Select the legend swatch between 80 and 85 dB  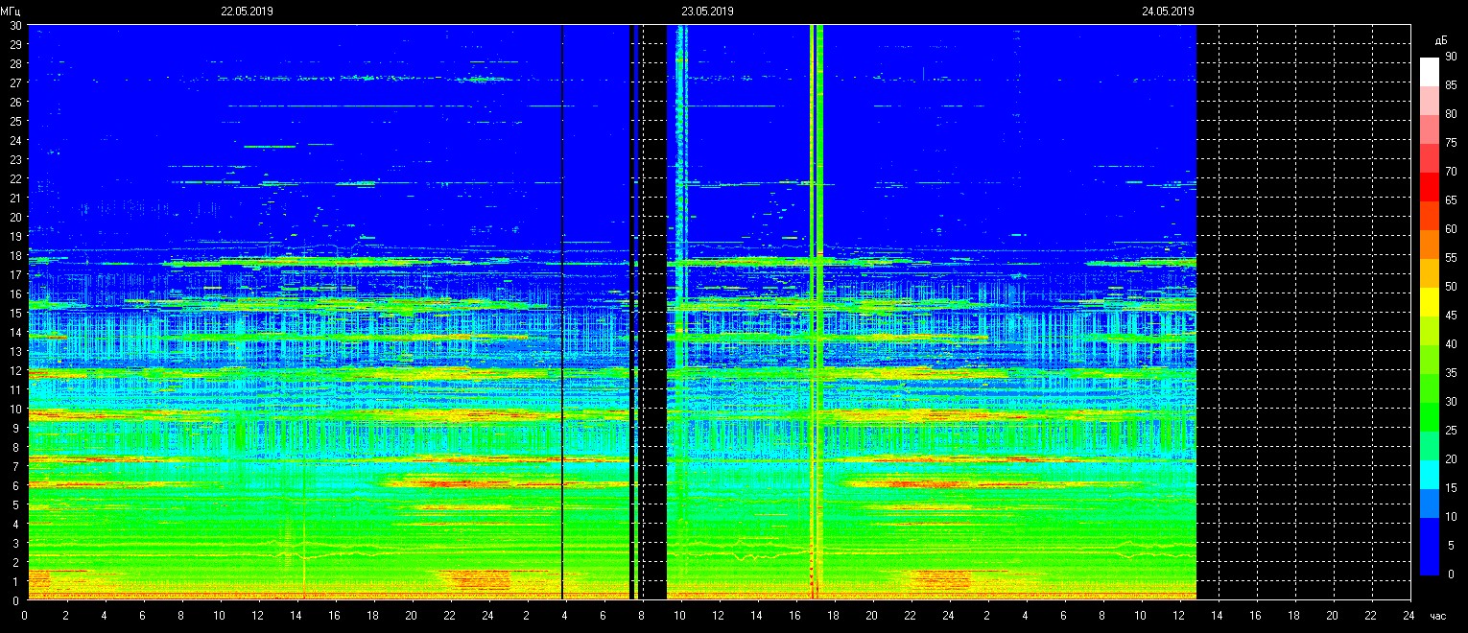click(1430, 100)
